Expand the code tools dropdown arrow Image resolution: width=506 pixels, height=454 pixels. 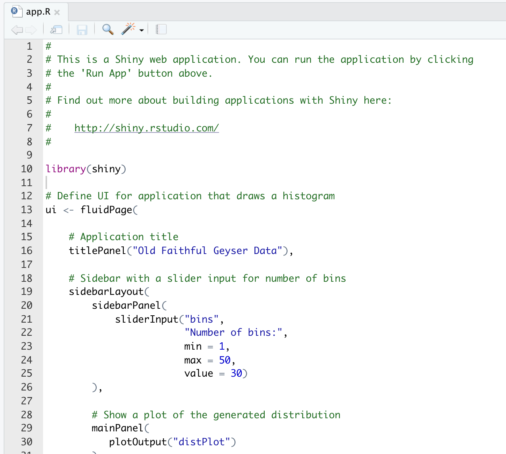(x=142, y=30)
